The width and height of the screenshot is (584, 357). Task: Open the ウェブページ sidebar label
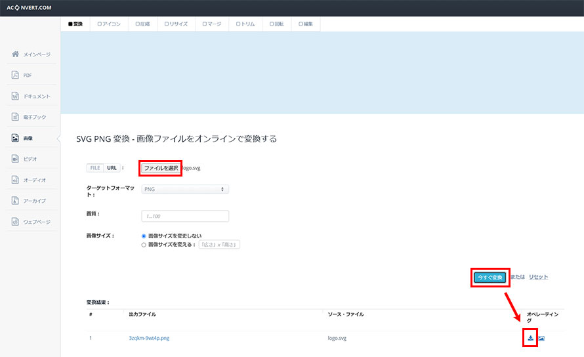point(37,222)
